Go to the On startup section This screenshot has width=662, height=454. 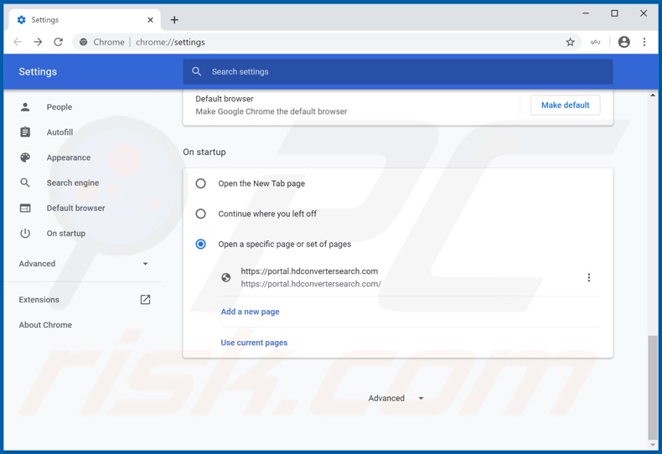(66, 234)
